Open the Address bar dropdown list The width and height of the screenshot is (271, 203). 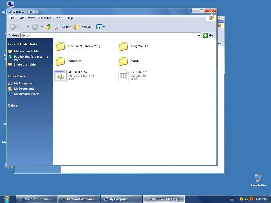coord(199,36)
